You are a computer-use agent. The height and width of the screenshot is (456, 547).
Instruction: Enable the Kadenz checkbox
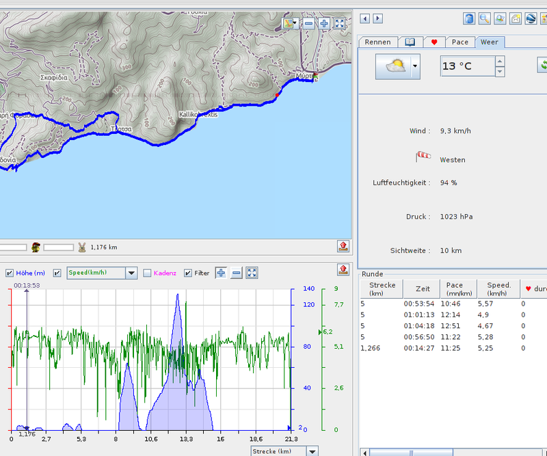(147, 273)
